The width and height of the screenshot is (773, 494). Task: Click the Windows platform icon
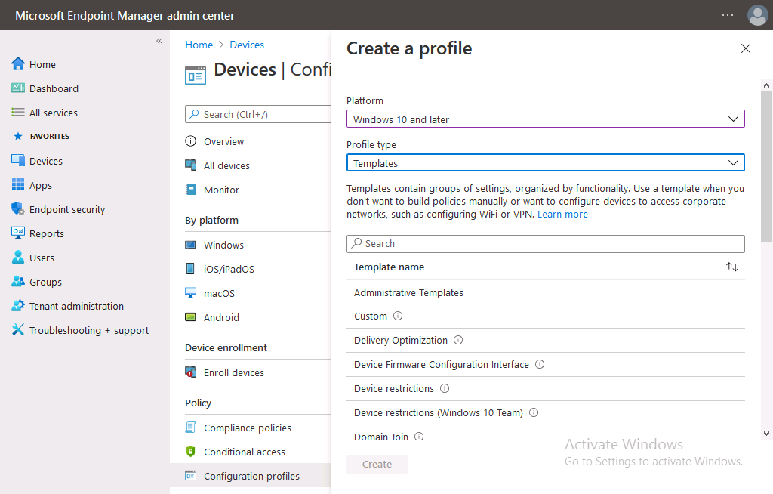click(191, 245)
